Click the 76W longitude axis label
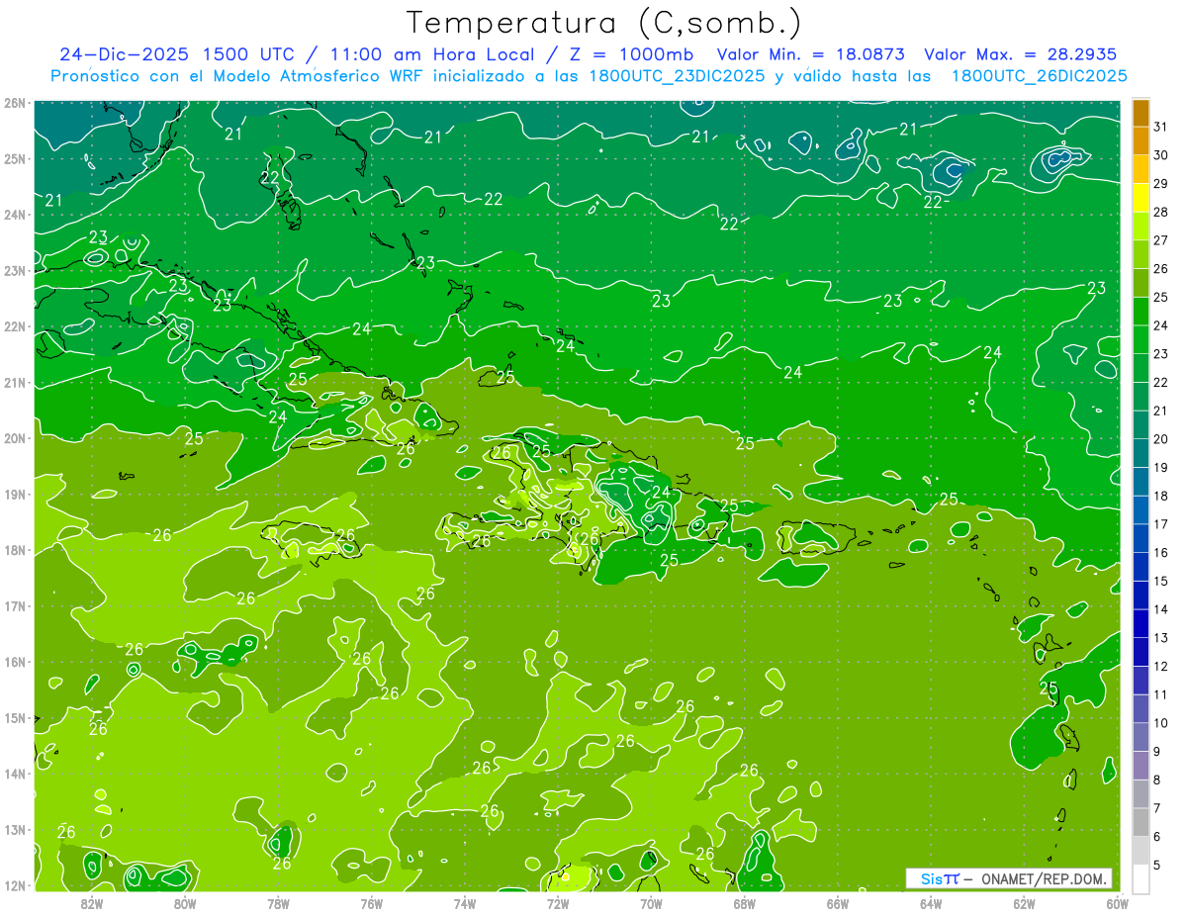 [x=371, y=903]
